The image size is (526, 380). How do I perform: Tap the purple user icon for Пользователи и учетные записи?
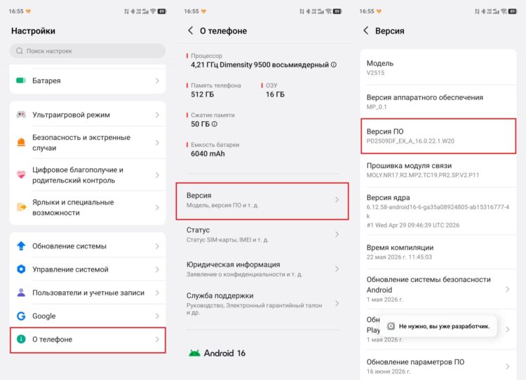pos(21,293)
